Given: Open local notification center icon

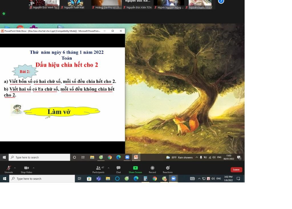Looking at the screenshot, I should [238, 179].
